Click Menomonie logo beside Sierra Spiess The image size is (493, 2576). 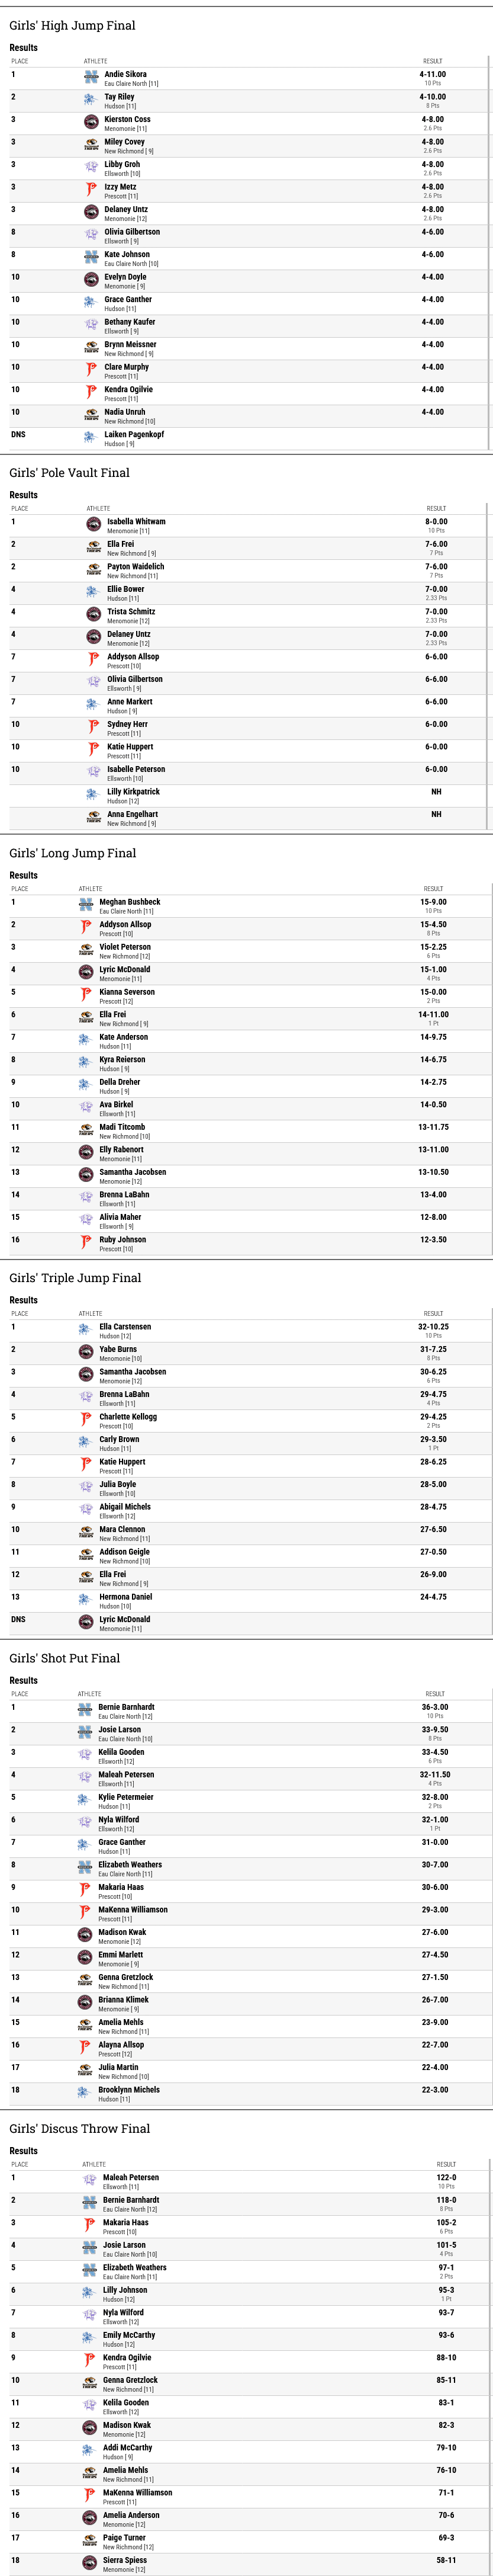(90, 2562)
